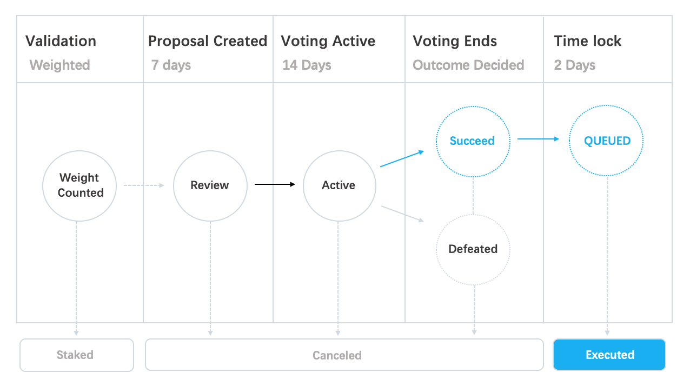Screen dimensions: 690x386
Task: Click the Staked button
Action: pyautogui.click(x=77, y=355)
